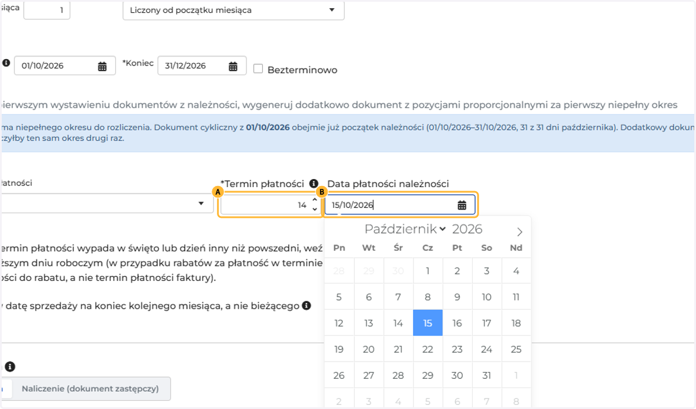The width and height of the screenshot is (696, 409).
Task: Click info icon before the start date field
Action: coord(6,63)
